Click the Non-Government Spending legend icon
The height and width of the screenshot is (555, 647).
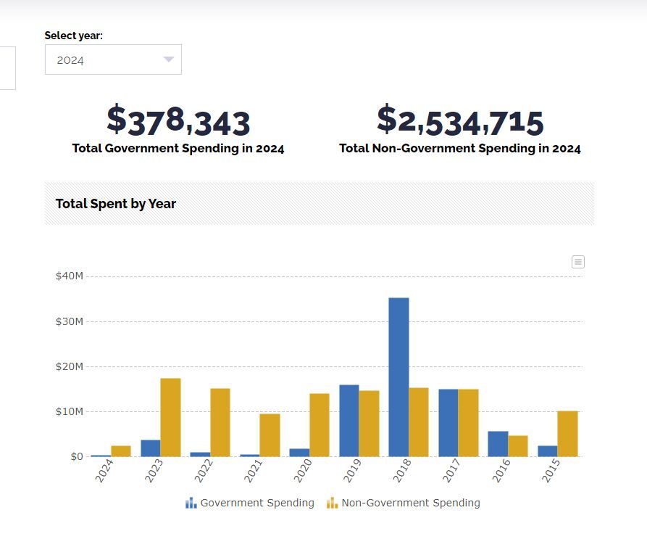point(333,503)
